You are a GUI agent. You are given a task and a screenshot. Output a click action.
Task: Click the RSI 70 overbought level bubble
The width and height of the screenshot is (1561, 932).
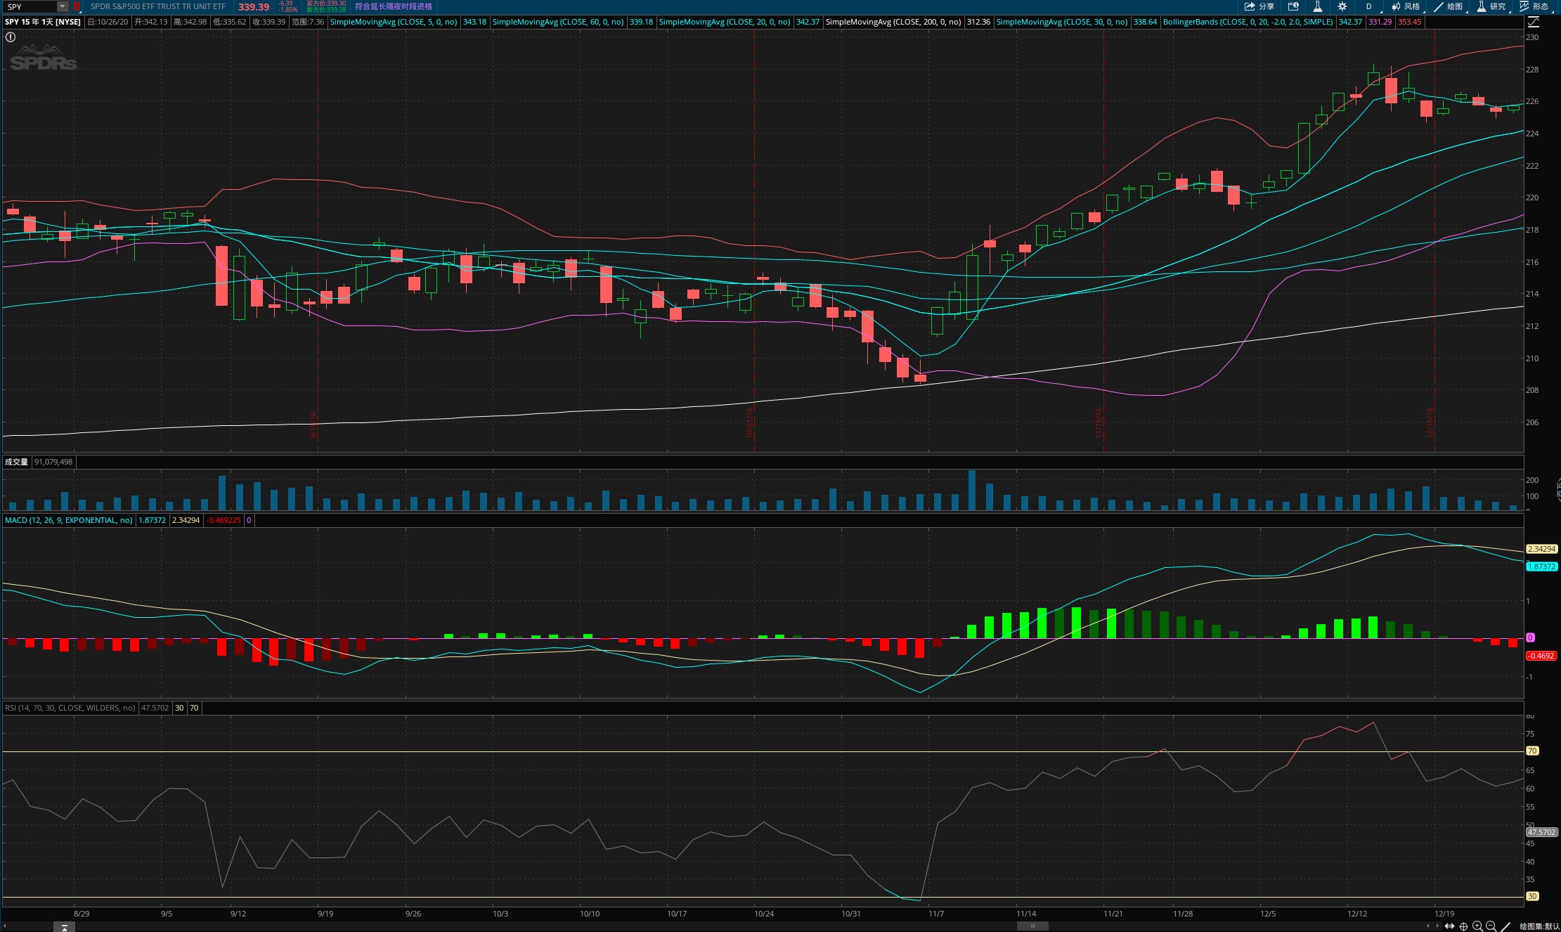tap(1532, 751)
